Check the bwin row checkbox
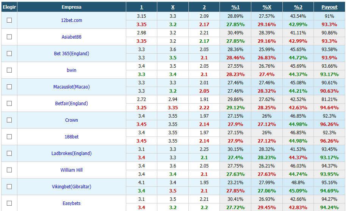348x211 pixels. pyautogui.click(x=9, y=70)
